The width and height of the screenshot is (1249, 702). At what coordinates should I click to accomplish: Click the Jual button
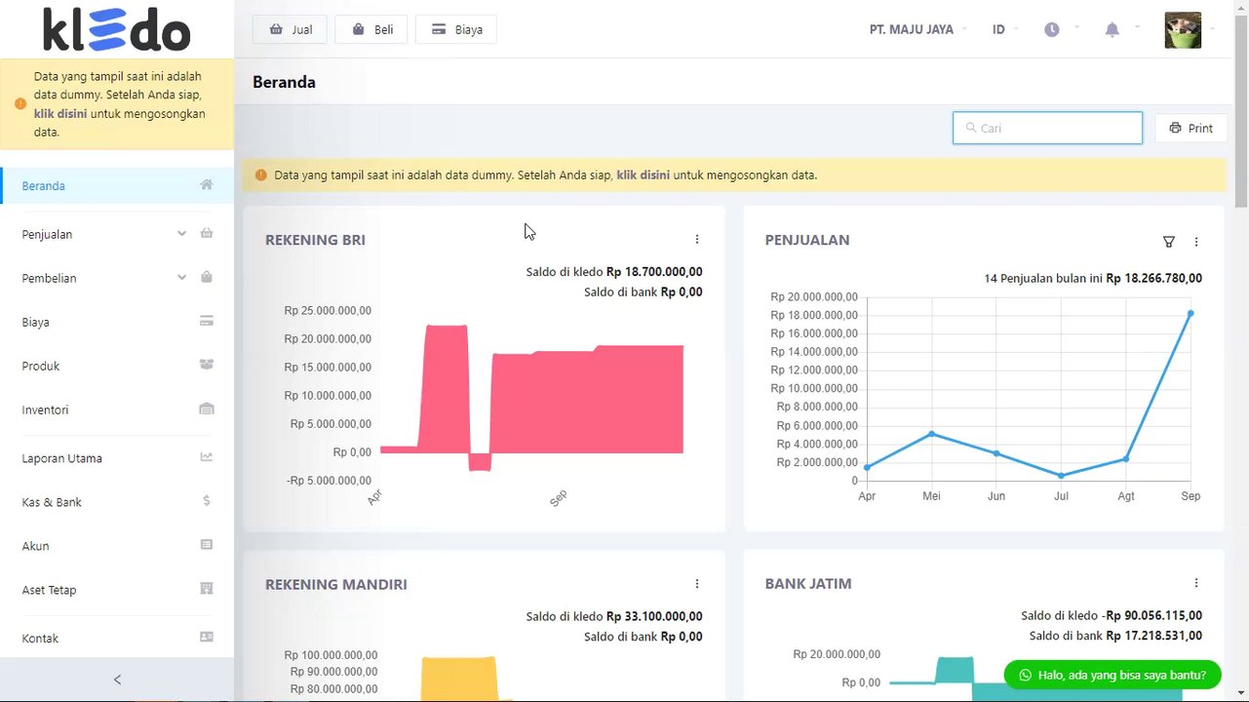click(x=292, y=29)
